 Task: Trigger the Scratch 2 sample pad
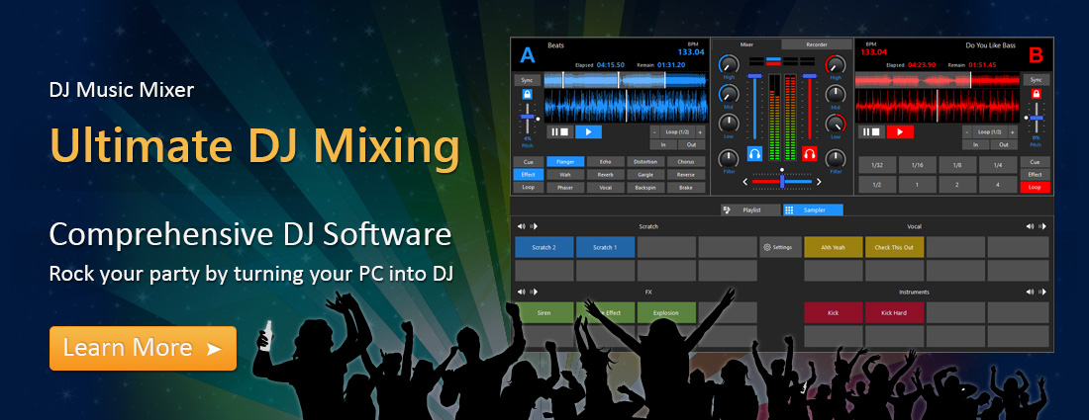[544, 247]
